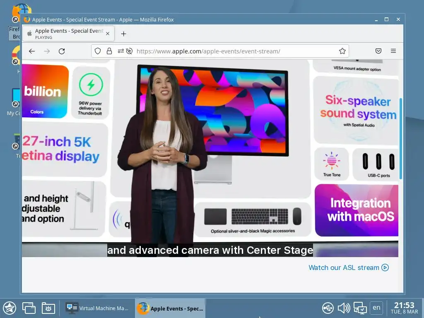Bookmark this page with the star icon
The width and height of the screenshot is (424, 318).
pyautogui.click(x=342, y=51)
